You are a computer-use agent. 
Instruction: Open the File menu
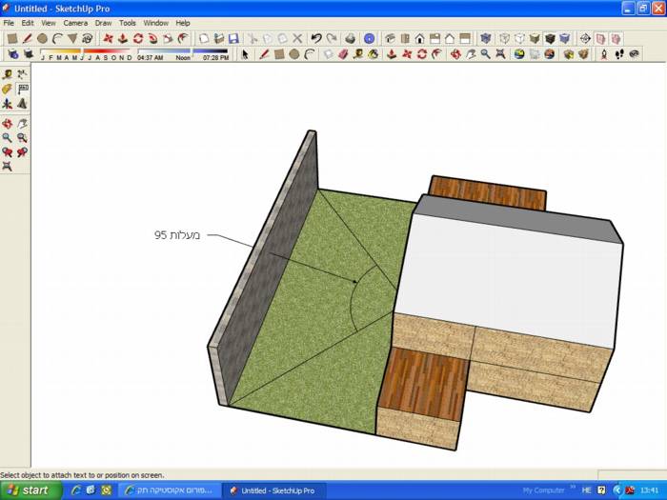pyautogui.click(x=9, y=23)
